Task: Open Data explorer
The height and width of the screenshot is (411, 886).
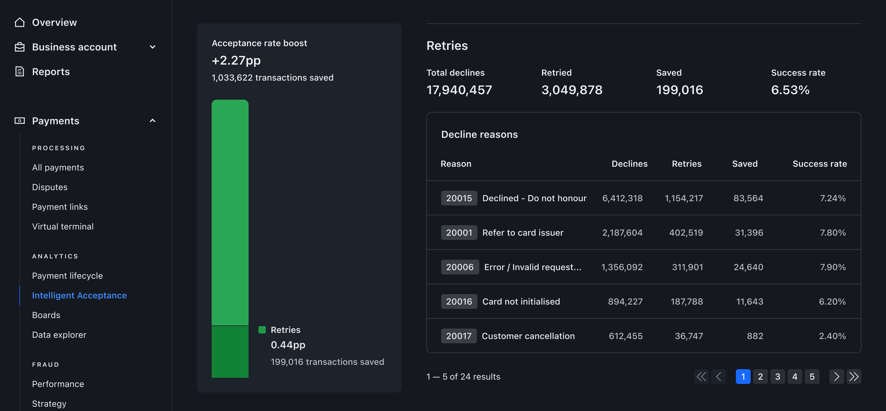Action: (59, 335)
